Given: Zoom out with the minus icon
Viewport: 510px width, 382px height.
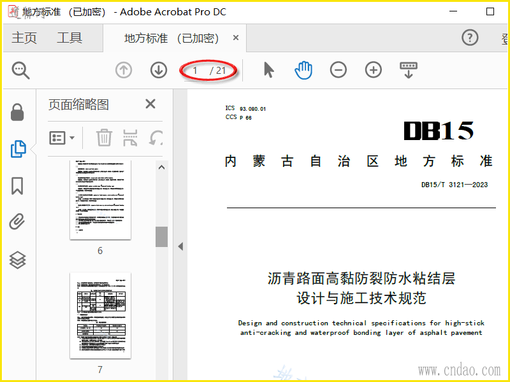Looking at the screenshot, I should 339,70.
